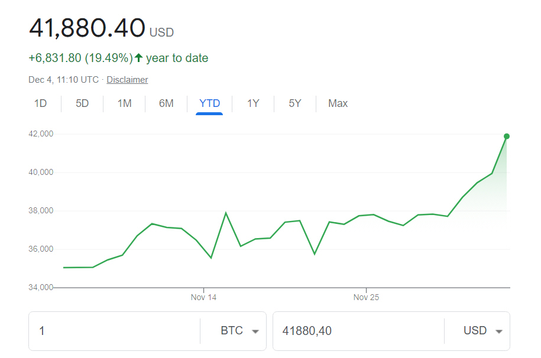Click the BTC amount input field
Viewport: 541px width, 358px height.
coord(115,331)
